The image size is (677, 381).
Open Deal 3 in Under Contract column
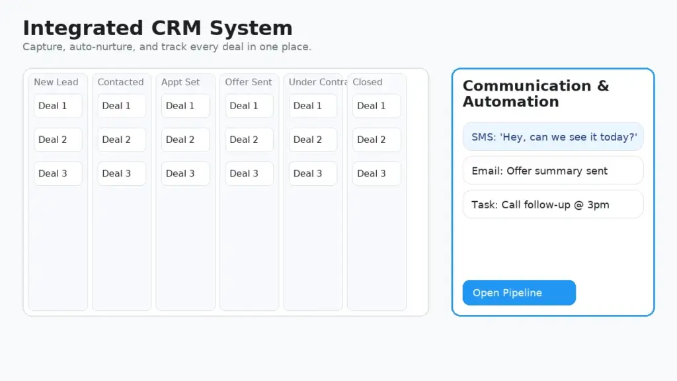click(x=313, y=173)
